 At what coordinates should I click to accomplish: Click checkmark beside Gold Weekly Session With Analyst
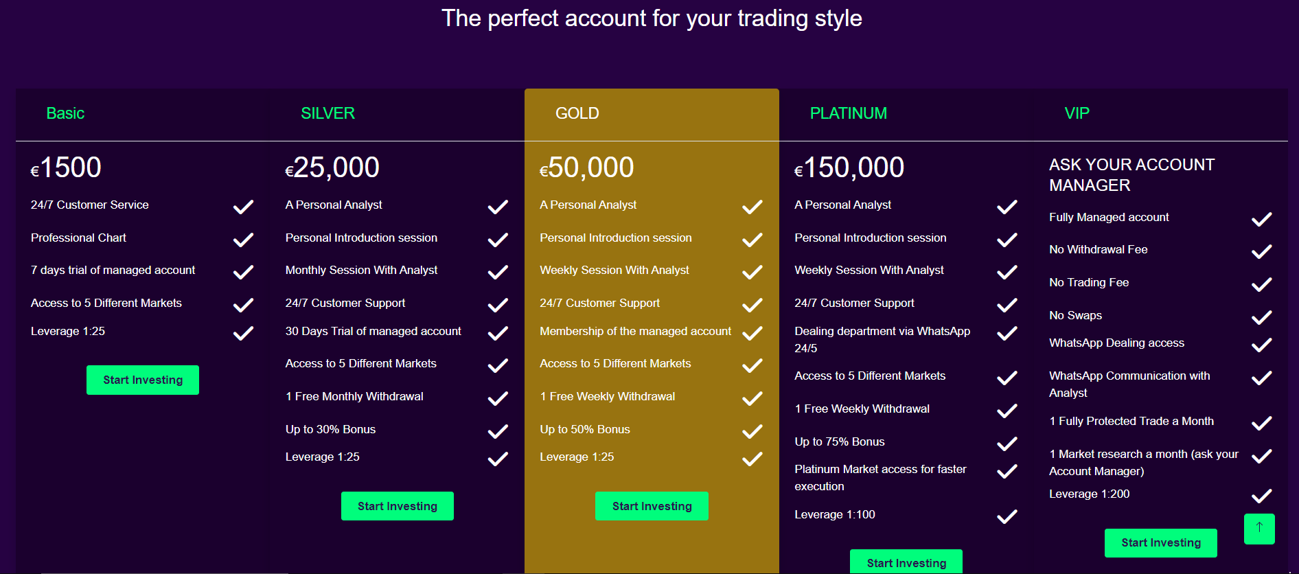752,273
